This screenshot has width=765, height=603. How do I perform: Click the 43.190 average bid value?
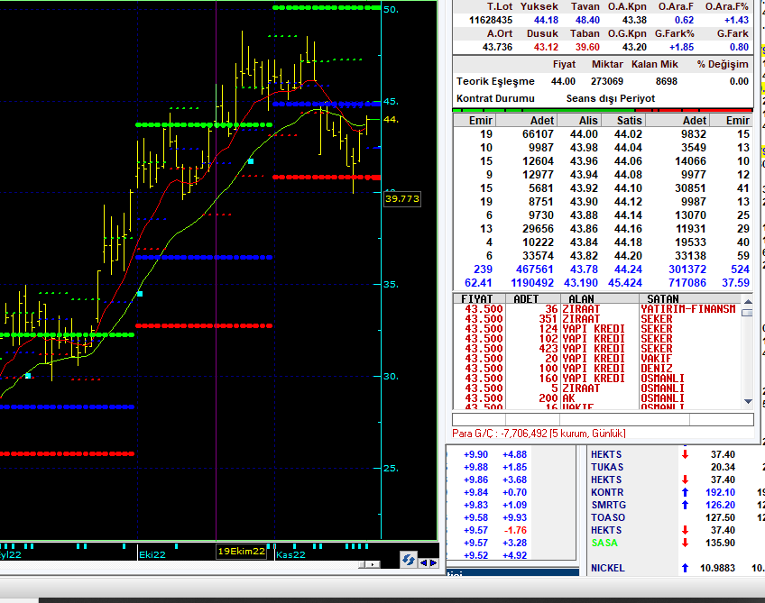(581, 283)
